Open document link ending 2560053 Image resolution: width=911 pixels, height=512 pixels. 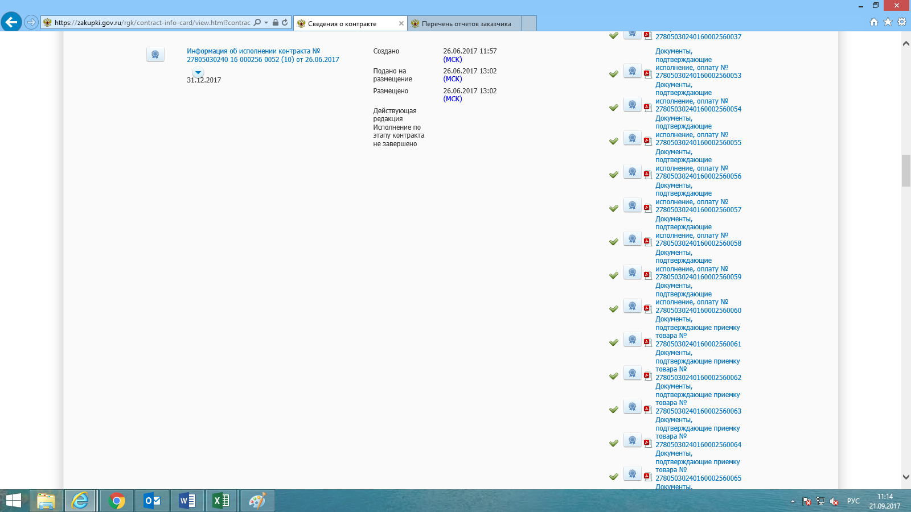pos(698,63)
